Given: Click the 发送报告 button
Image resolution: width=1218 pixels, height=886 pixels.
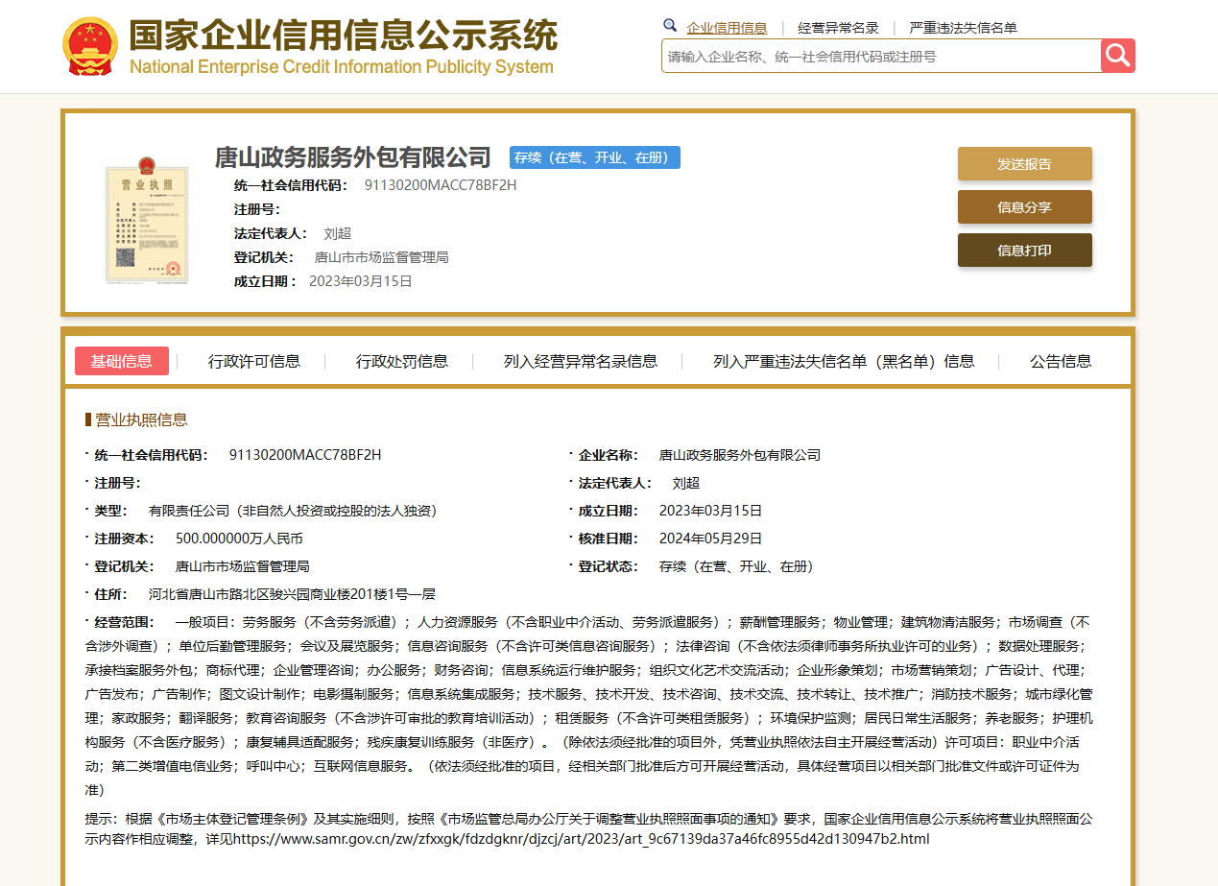Looking at the screenshot, I should pos(1024,164).
